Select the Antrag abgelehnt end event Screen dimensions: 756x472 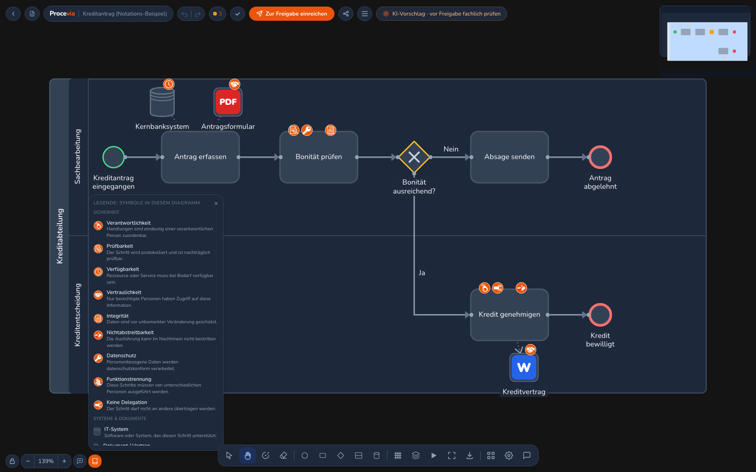coord(600,157)
